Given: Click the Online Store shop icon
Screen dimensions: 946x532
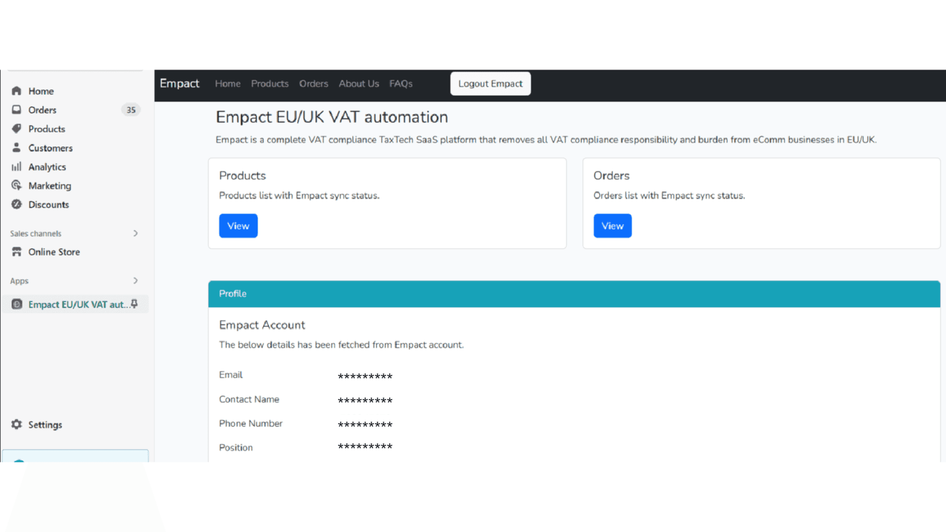Looking at the screenshot, I should pyautogui.click(x=17, y=252).
